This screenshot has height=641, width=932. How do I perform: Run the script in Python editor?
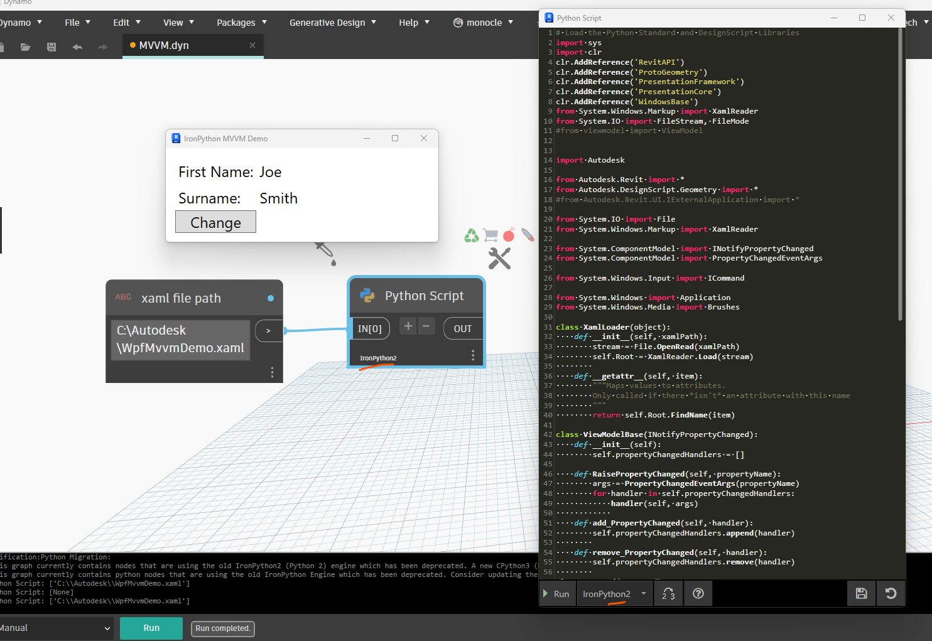point(556,594)
